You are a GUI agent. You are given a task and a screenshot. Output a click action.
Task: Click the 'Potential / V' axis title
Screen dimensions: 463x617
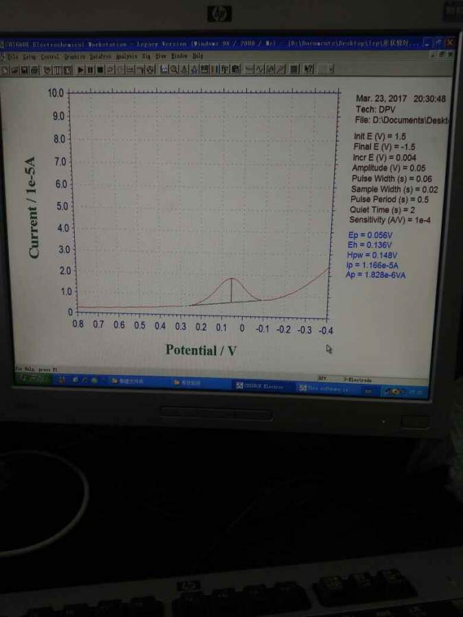pyautogui.click(x=201, y=350)
